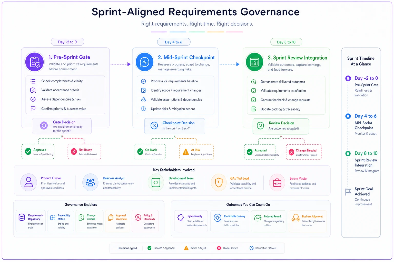The image size is (394, 262).
Task: Select the Business Analyst group icon
Action: click(90, 182)
